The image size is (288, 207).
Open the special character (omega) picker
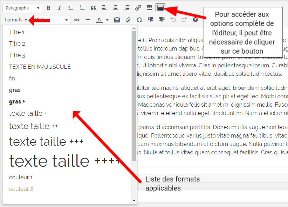(139, 20)
